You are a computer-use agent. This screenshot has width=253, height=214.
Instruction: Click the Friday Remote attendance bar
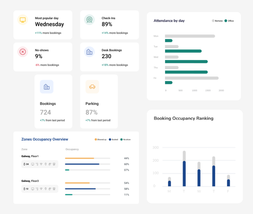(x=192, y=78)
